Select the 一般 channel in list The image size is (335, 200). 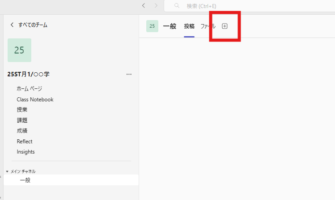point(71,180)
